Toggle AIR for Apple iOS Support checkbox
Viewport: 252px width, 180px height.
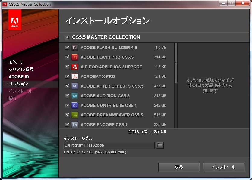[67, 67]
